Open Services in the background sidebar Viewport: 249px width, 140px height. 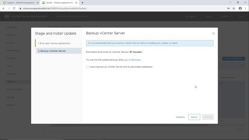[11, 74]
